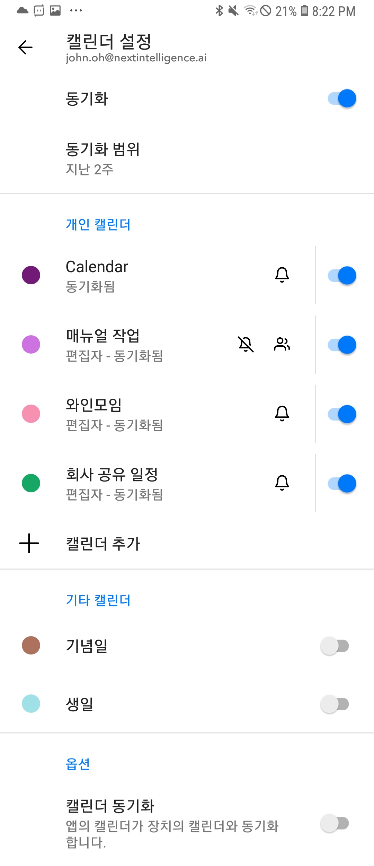
Task: Open shared people icon for 매뉴얼 작업
Action: coord(282,344)
